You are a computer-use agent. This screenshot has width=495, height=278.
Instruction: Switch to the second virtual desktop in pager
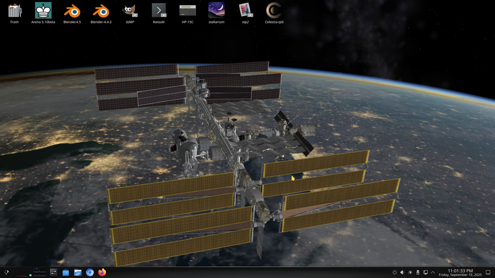(x=43, y=270)
